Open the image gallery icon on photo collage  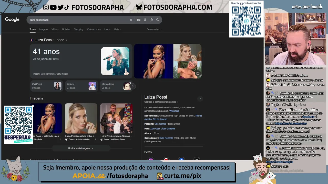click(198, 74)
